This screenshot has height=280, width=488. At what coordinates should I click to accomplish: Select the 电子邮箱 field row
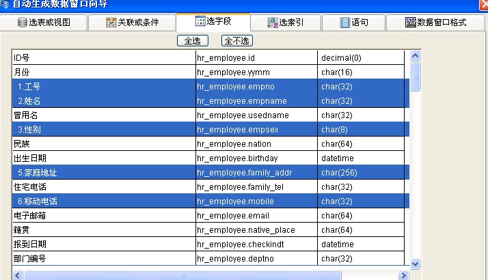pyautogui.click(x=103, y=216)
